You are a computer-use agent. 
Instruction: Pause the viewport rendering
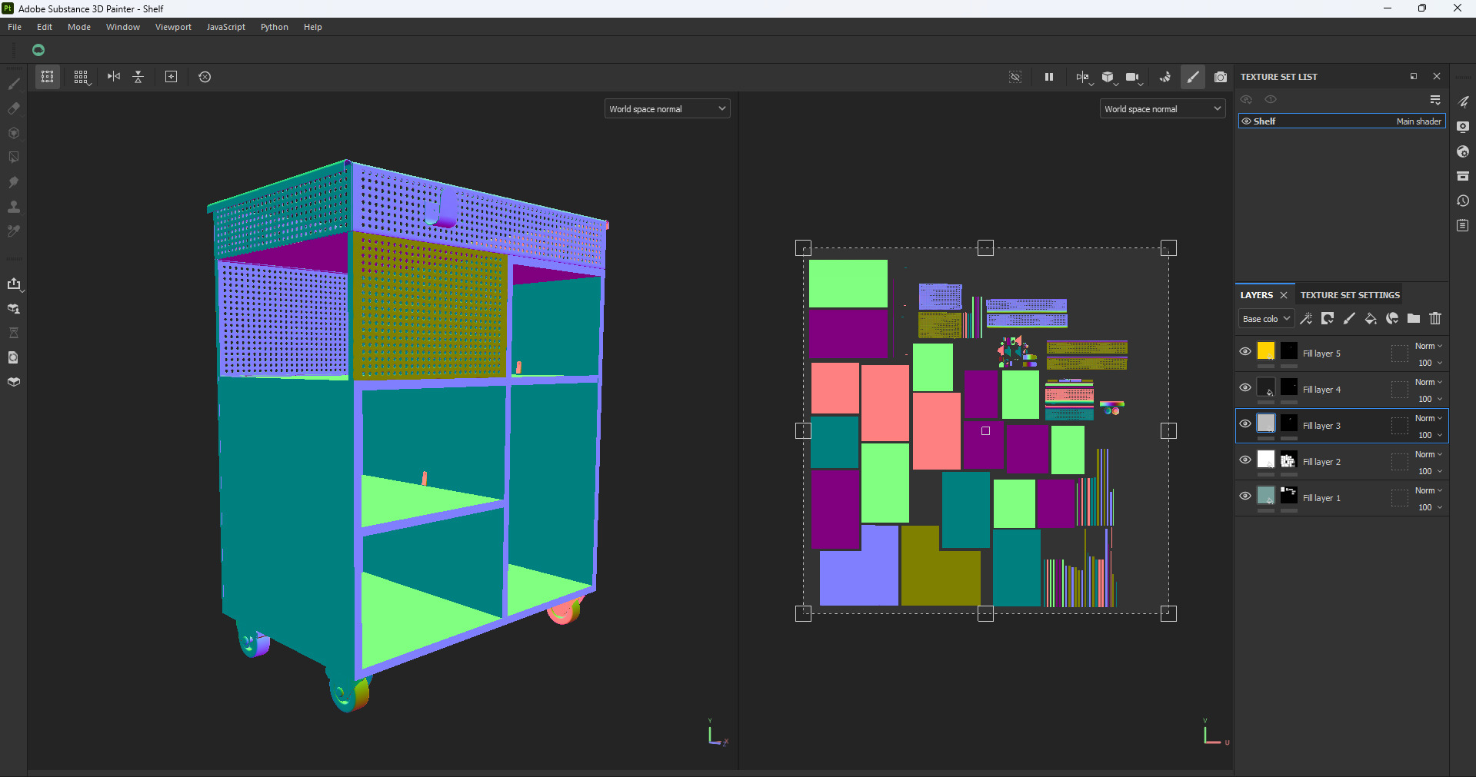[x=1049, y=77]
